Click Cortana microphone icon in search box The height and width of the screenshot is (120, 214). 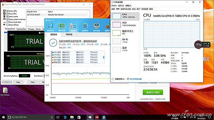point(52,117)
